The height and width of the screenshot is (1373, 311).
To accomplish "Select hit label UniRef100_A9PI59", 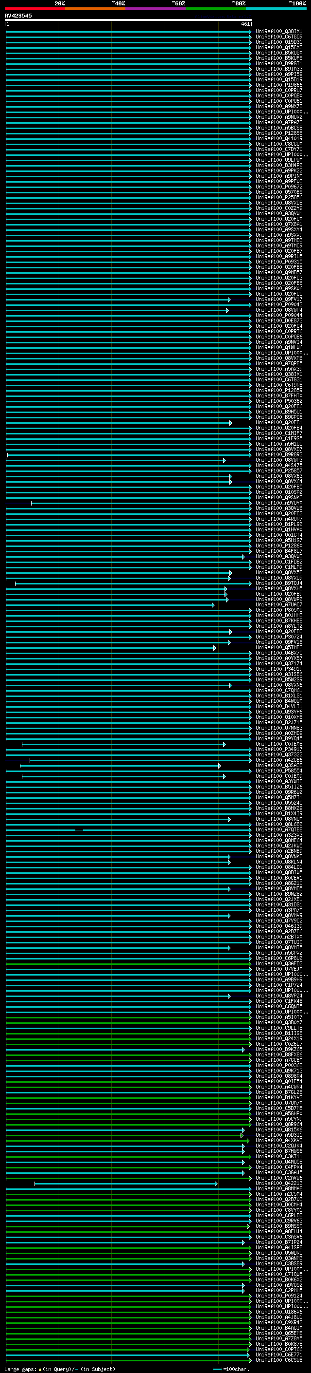I will click(278, 74).
